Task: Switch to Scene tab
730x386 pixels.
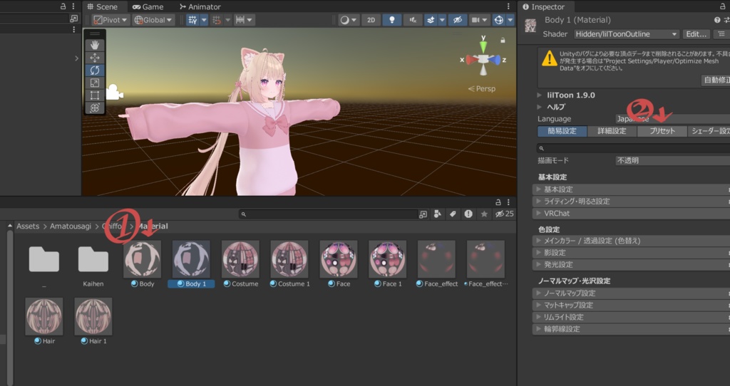Action: click(103, 6)
